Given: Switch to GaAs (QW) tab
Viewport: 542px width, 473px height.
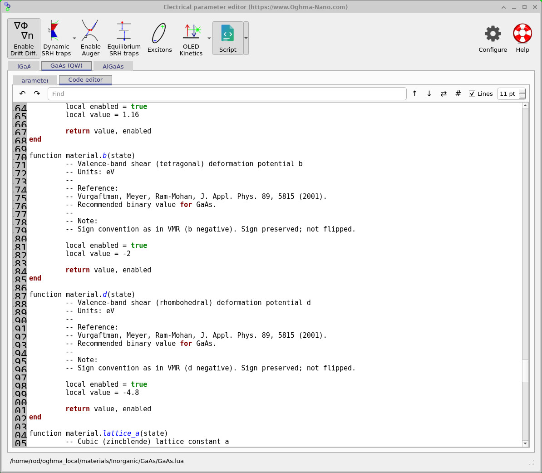Looking at the screenshot, I should coord(66,66).
